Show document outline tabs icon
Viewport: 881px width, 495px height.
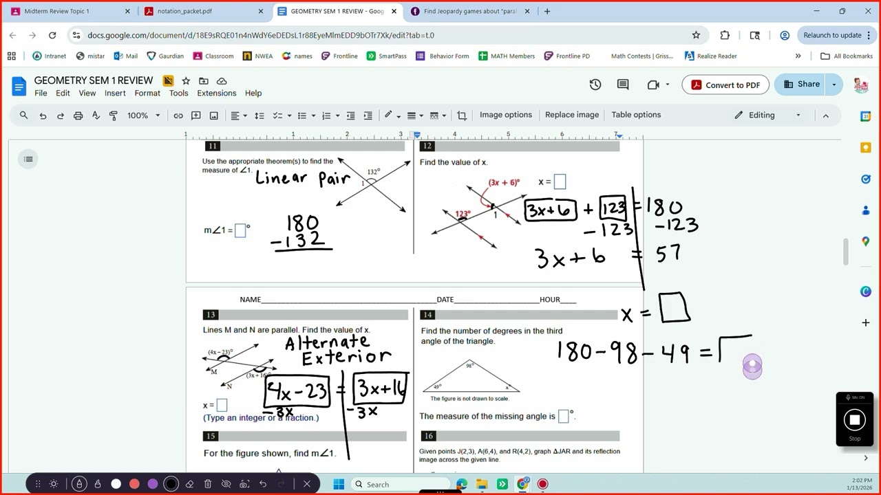pos(28,159)
